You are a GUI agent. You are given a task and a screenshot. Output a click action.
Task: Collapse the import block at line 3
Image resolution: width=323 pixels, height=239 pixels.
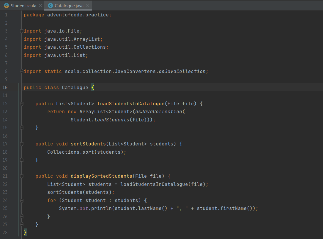22,31
